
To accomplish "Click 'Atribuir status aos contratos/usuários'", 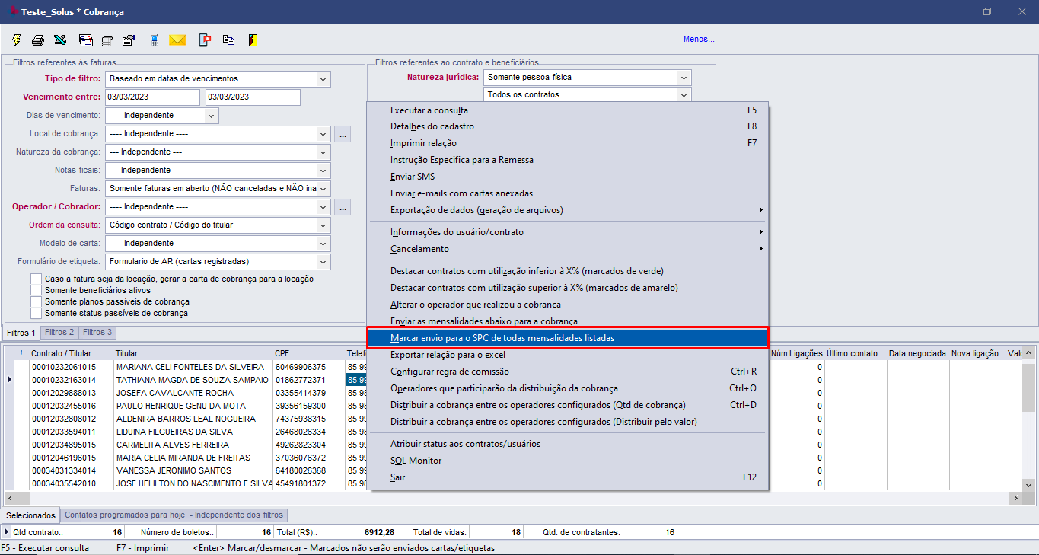I will point(568,444).
